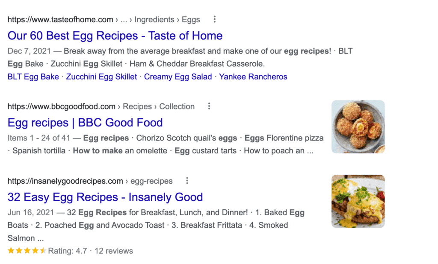This screenshot has width=438, height=264.
Task: Open the Yankee Rancheros sitelink
Action: point(253,77)
